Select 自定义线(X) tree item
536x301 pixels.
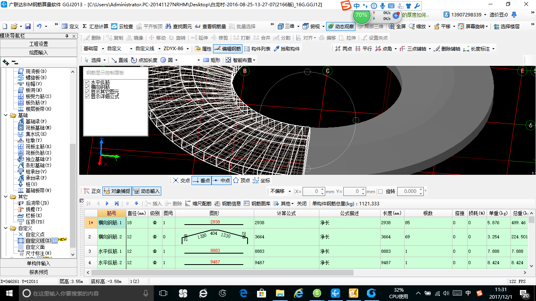(38, 241)
